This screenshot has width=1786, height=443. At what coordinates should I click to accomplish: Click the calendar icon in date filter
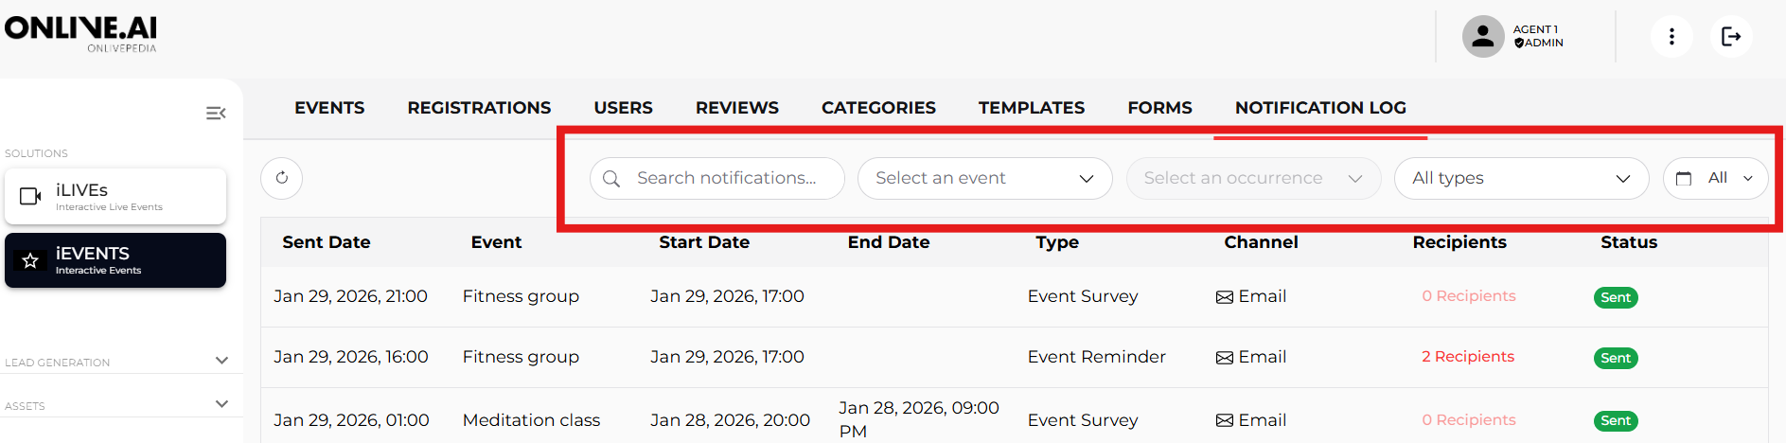click(1684, 178)
